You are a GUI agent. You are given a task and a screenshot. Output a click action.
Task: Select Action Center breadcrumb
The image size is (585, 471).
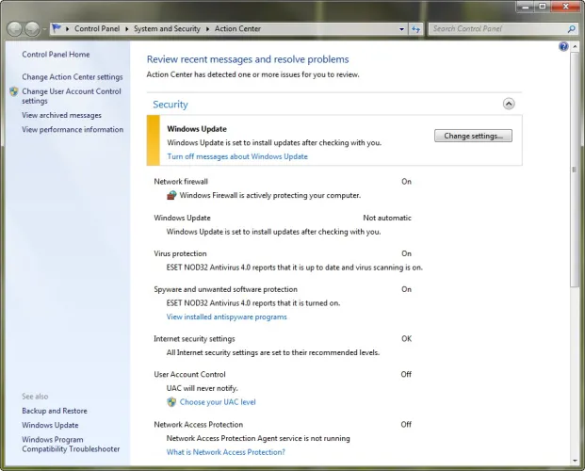(237, 29)
